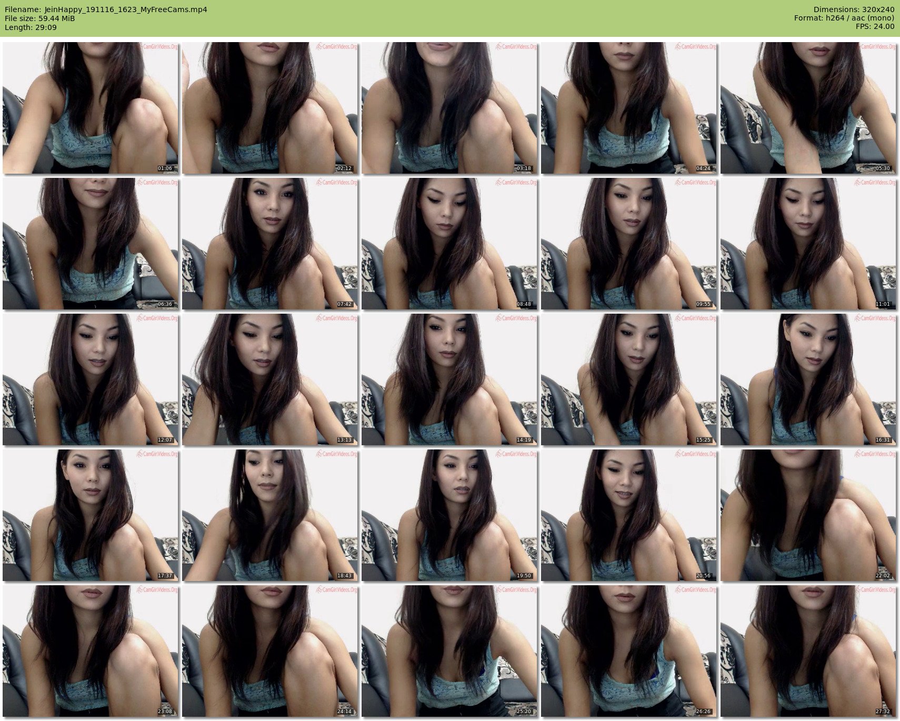900x721 pixels.
Task: Click the frame timestamped 25:20
Action: pos(449,651)
